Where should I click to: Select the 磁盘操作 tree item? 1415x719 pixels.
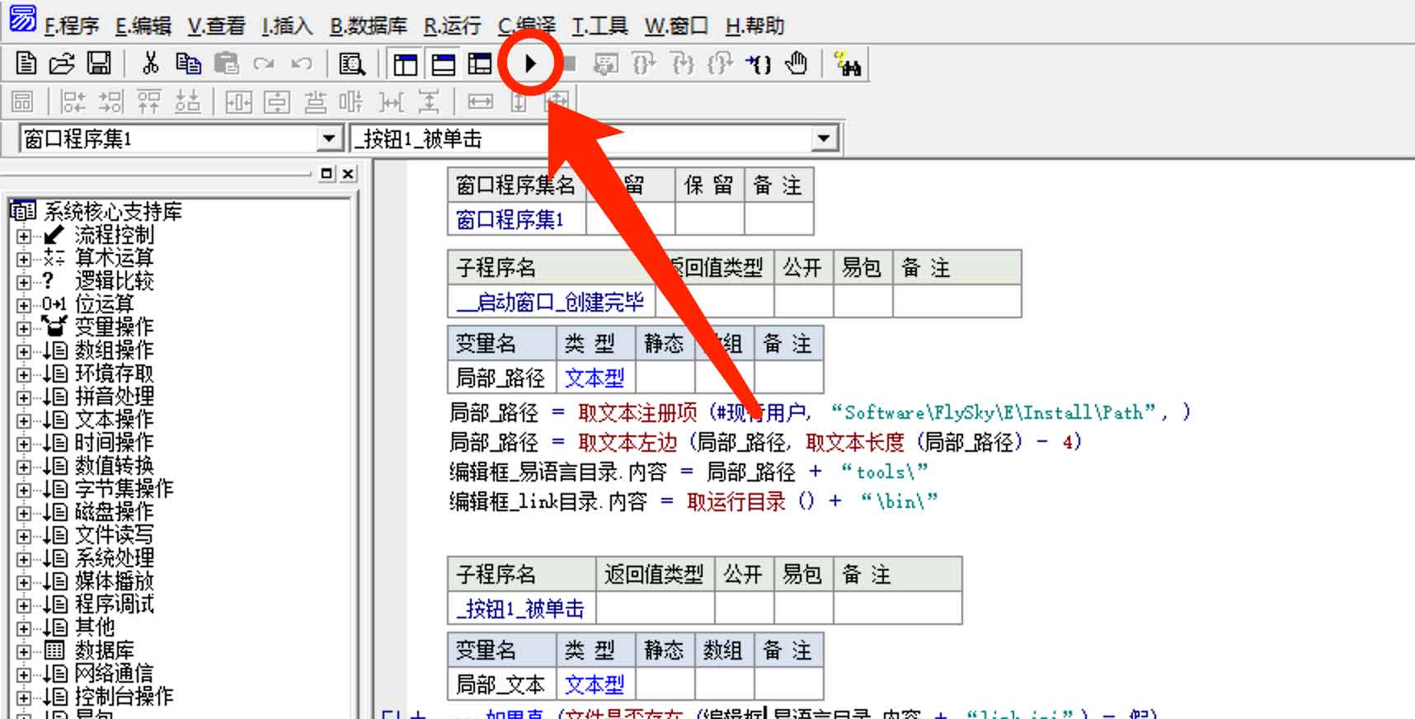(114, 512)
